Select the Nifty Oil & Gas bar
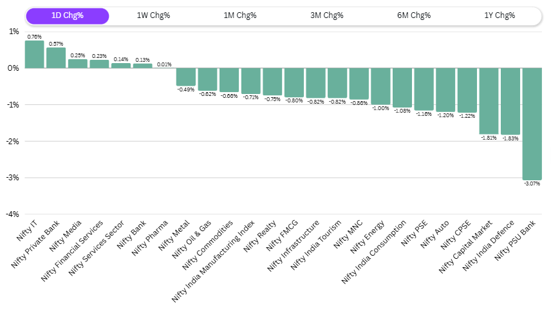Image resolution: width=551 pixels, height=311 pixels. pos(207,79)
